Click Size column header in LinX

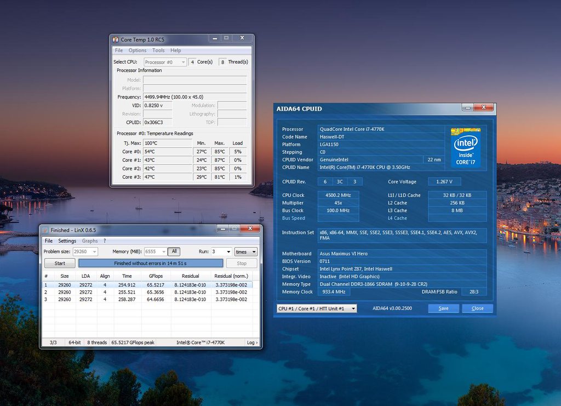point(65,276)
